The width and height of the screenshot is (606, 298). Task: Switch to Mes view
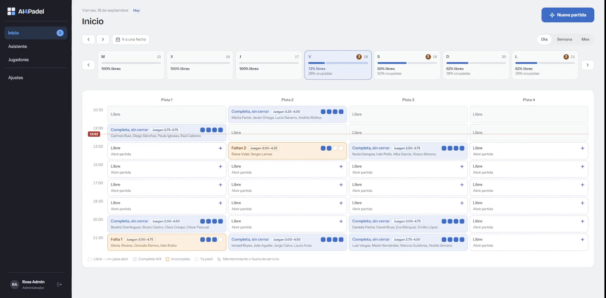point(585,39)
